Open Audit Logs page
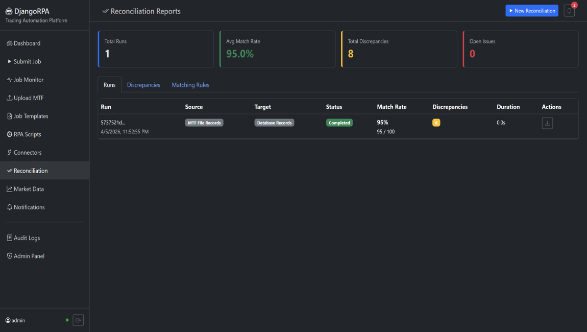The width and height of the screenshot is (587, 332). pyautogui.click(x=27, y=238)
